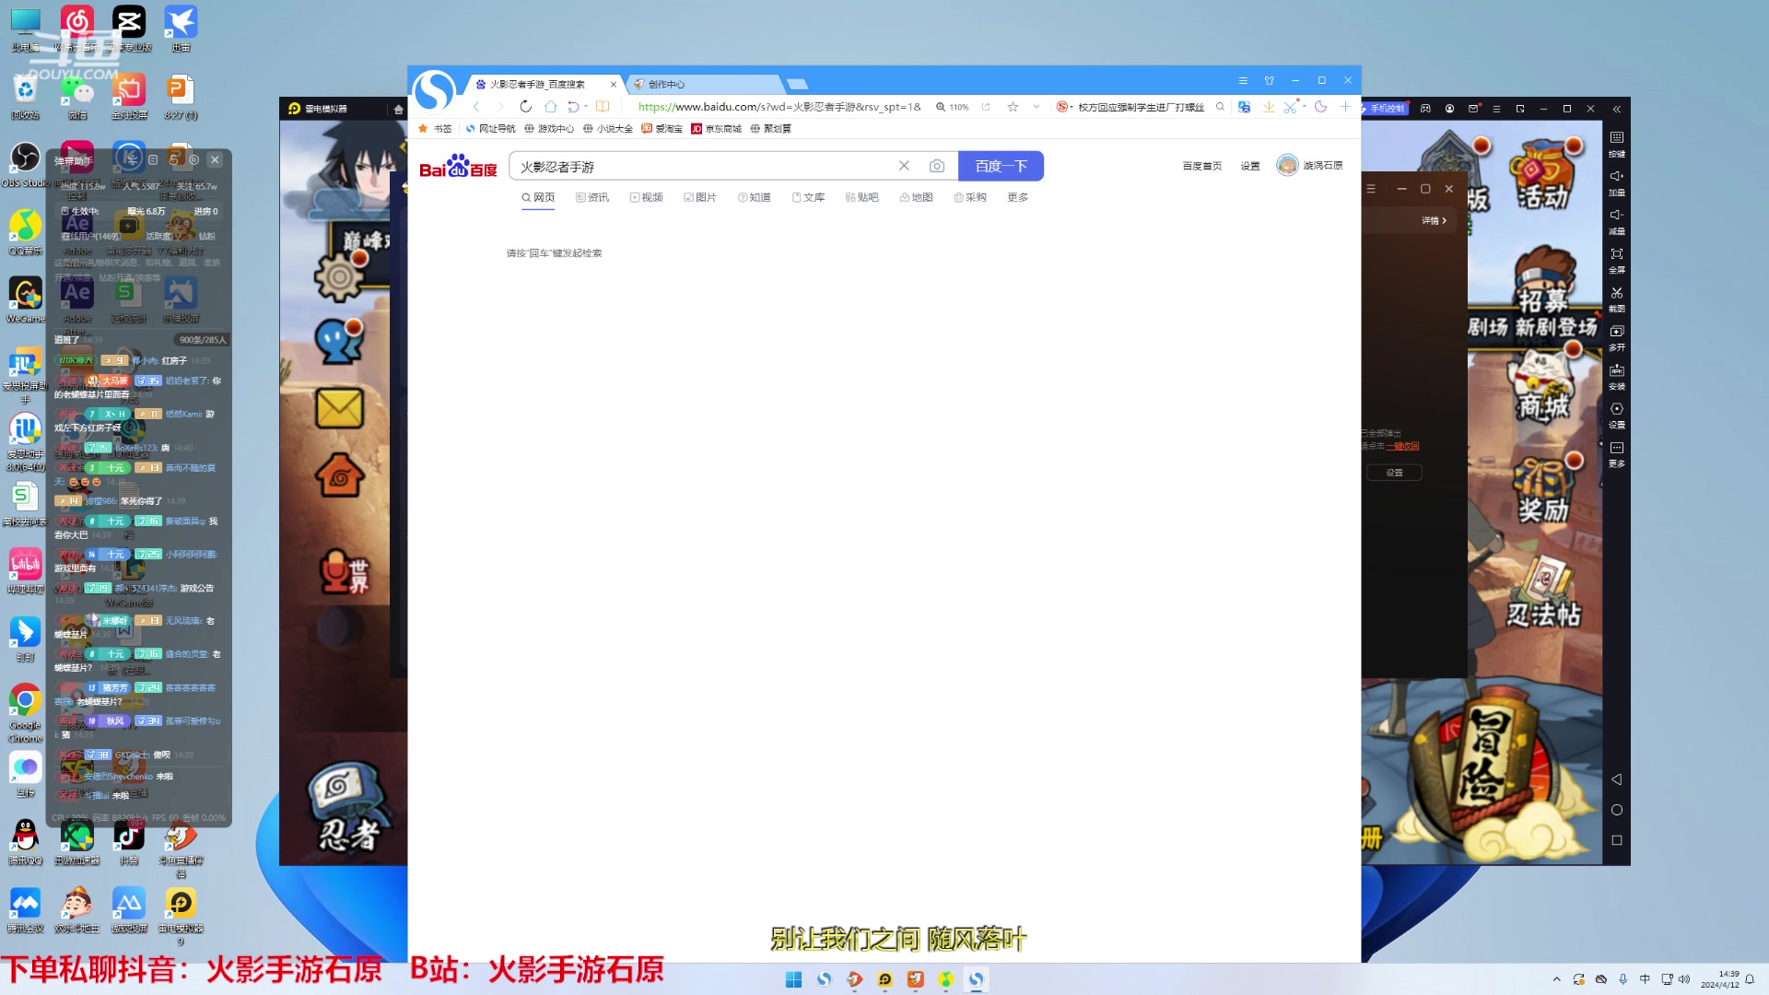Open the browser downloads arrow icon
The width and height of the screenshot is (1769, 995).
tap(1269, 107)
